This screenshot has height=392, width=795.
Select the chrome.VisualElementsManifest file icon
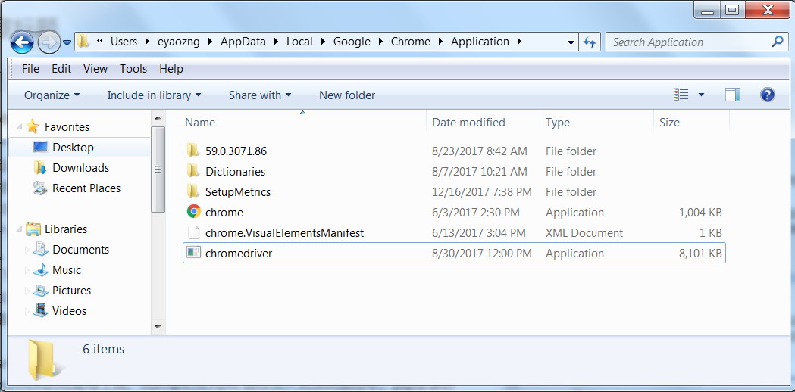pyautogui.click(x=193, y=232)
